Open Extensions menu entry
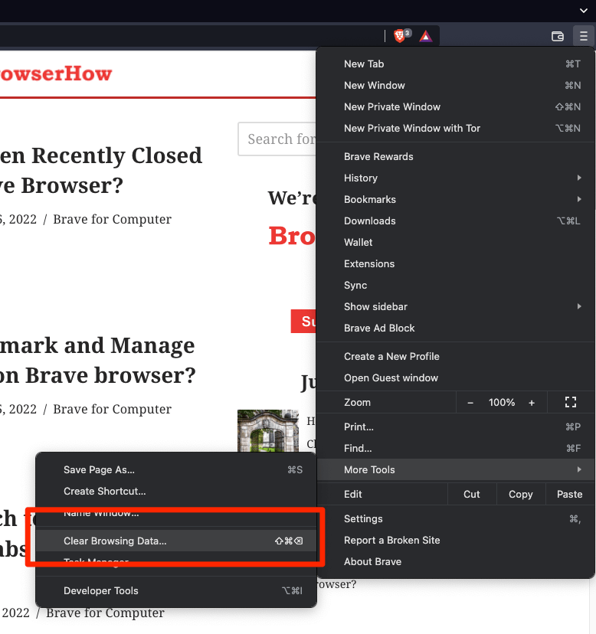Image resolution: width=596 pixels, height=634 pixels. [455, 263]
